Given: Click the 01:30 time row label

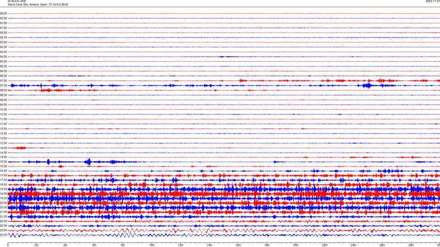Looking at the screenshot, I should pyautogui.click(x=3, y=28).
